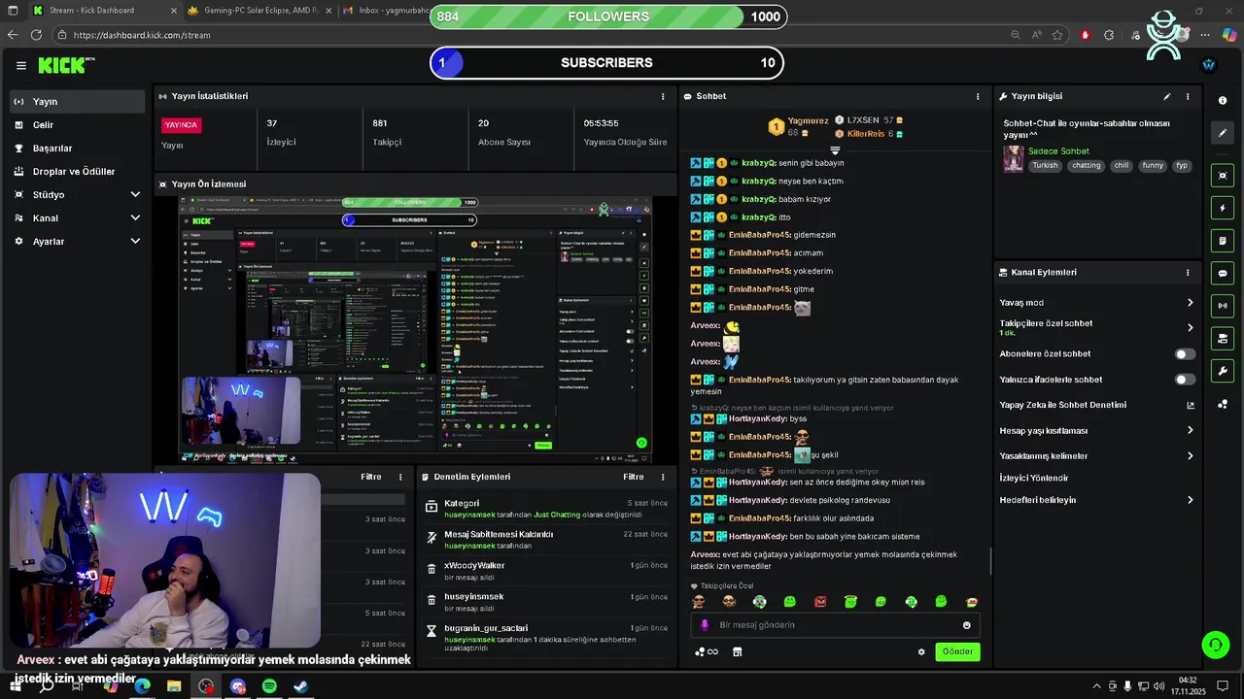Screen dimensions: 1244x699
Task: Toggle the stream preview widget icon in the right rail
Action: 1223,176
